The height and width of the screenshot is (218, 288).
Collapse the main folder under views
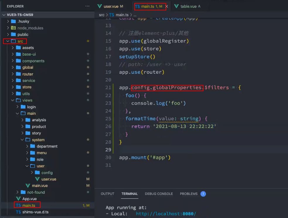(18, 114)
